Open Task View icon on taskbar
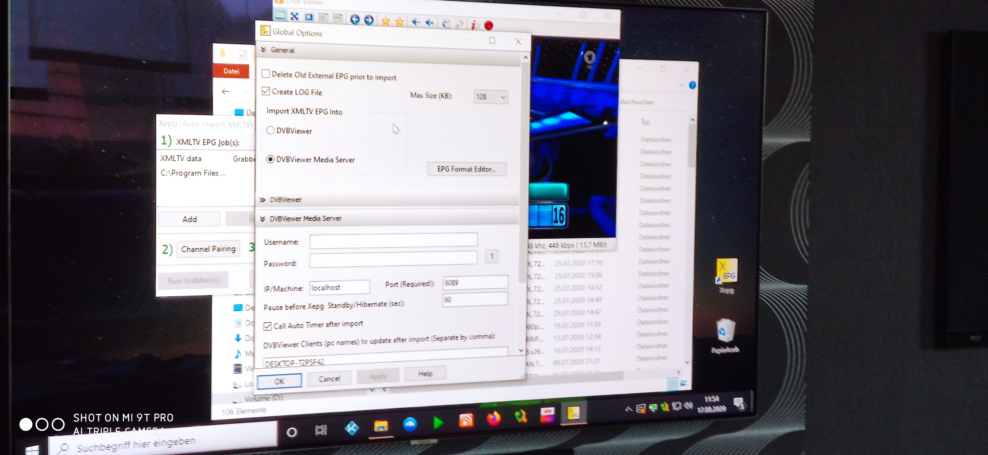Screen dimensions: 988x455 (x=321, y=430)
